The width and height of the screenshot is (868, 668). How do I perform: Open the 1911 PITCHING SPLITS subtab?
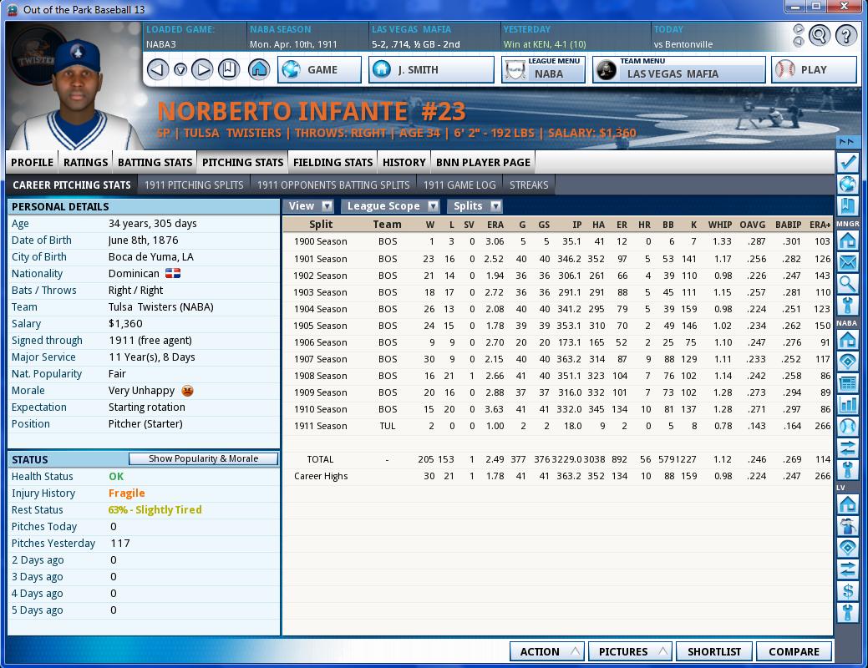tap(194, 185)
